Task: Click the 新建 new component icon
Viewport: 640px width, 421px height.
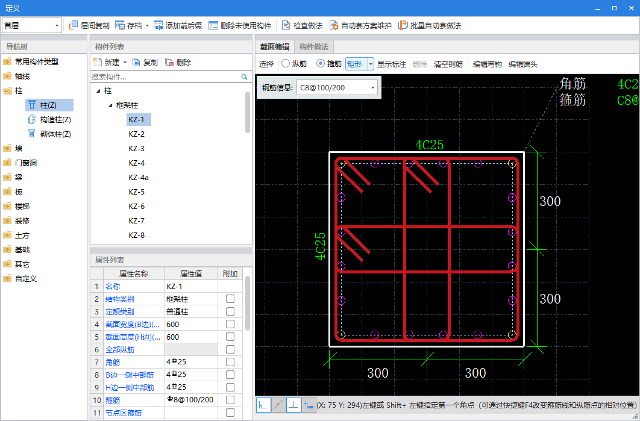Action: click(x=98, y=62)
